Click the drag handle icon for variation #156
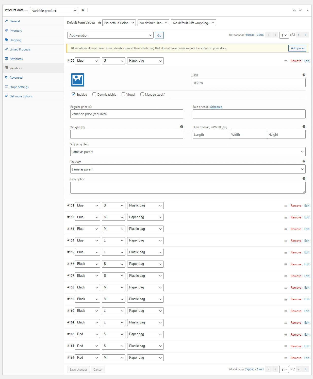Viewport: 313px width, 379px height. (286, 265)
